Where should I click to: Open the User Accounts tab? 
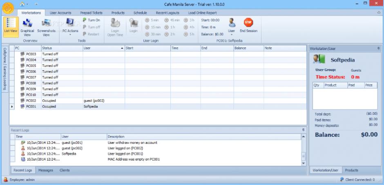60,13
